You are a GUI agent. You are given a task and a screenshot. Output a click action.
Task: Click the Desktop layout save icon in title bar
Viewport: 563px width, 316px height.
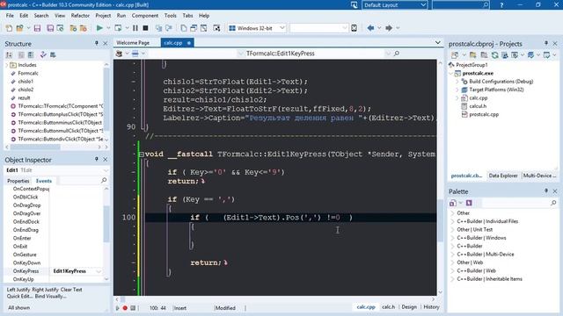[x=354, y=5]
